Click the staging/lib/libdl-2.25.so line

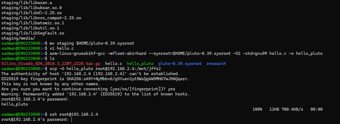[31, 13]
